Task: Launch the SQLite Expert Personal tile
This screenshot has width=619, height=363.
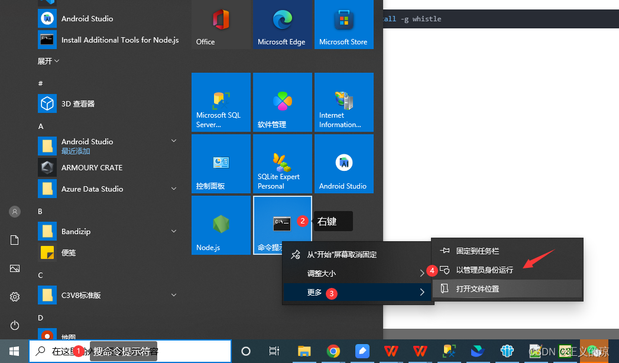Action: (x=283, y=164)
